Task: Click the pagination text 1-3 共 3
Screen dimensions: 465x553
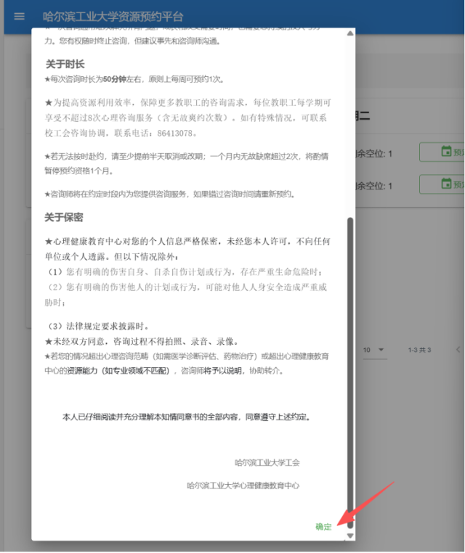Action: [x=419, y=350]
